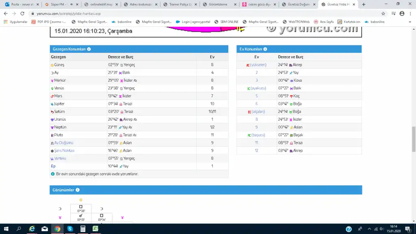This screenshot has height=234, width=416.
Task: Click the info icon beside Görünümler
Action: [78, 190]
